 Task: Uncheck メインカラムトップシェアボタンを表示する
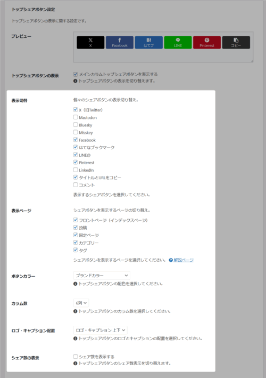(76, 74)
